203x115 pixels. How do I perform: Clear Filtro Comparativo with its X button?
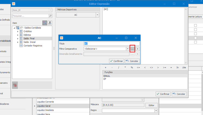(137, 49)
